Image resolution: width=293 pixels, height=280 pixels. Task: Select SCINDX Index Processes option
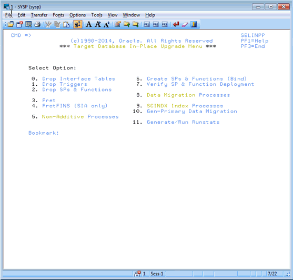tap(185, 106)
